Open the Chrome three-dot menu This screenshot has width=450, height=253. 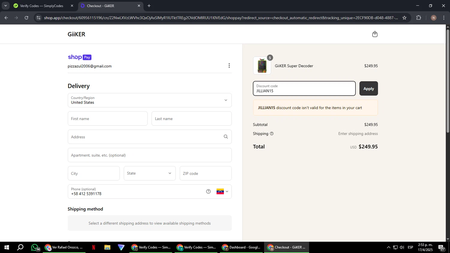pyautogui.click(x=444, y=18)
